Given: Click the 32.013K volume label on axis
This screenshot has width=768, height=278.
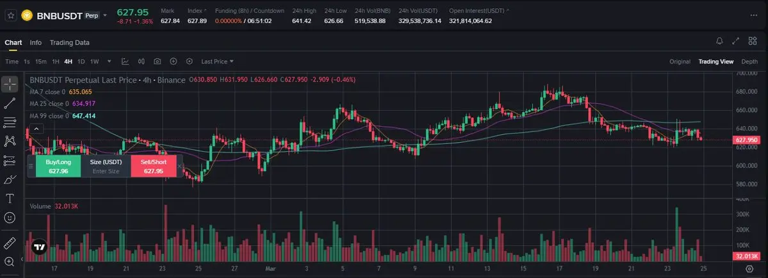Looking at the screenshot, I should click(x=746, y=256).
